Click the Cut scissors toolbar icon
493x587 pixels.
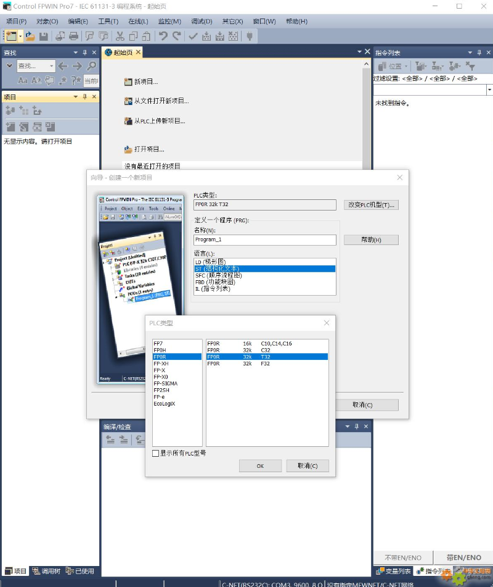coord(120,36)
